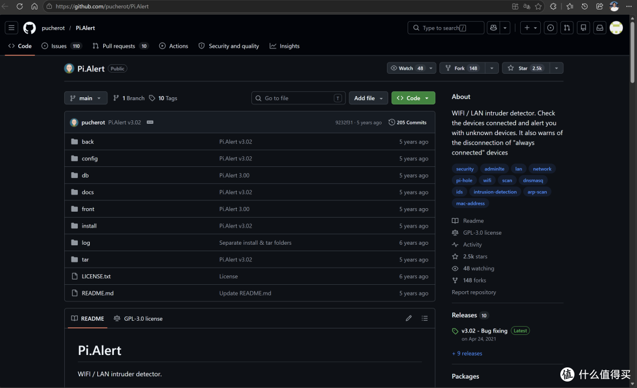Toggle Watch on the repository
This screenshot has width=637, height=388.
pos(406,68)
